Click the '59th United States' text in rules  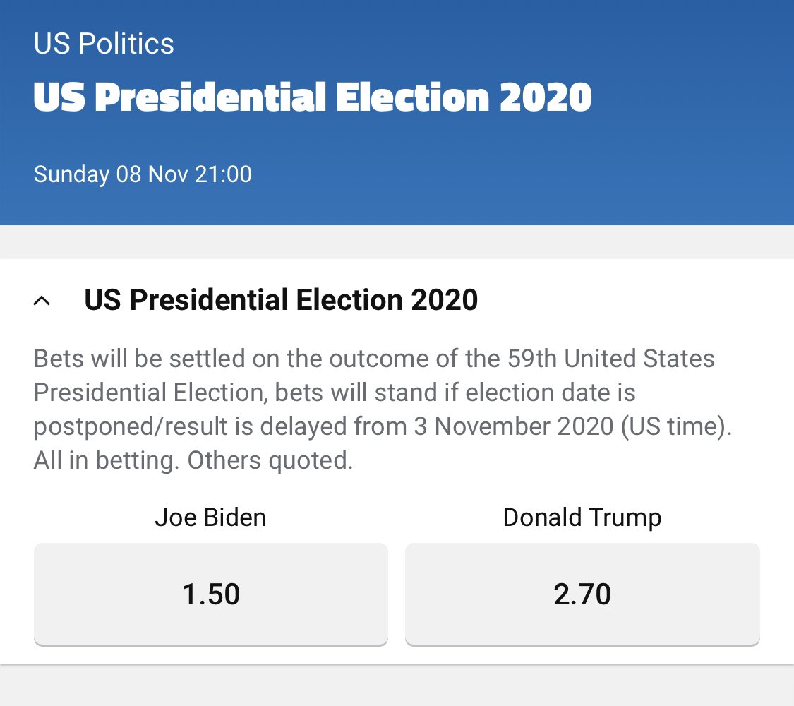tap(610, 358)
